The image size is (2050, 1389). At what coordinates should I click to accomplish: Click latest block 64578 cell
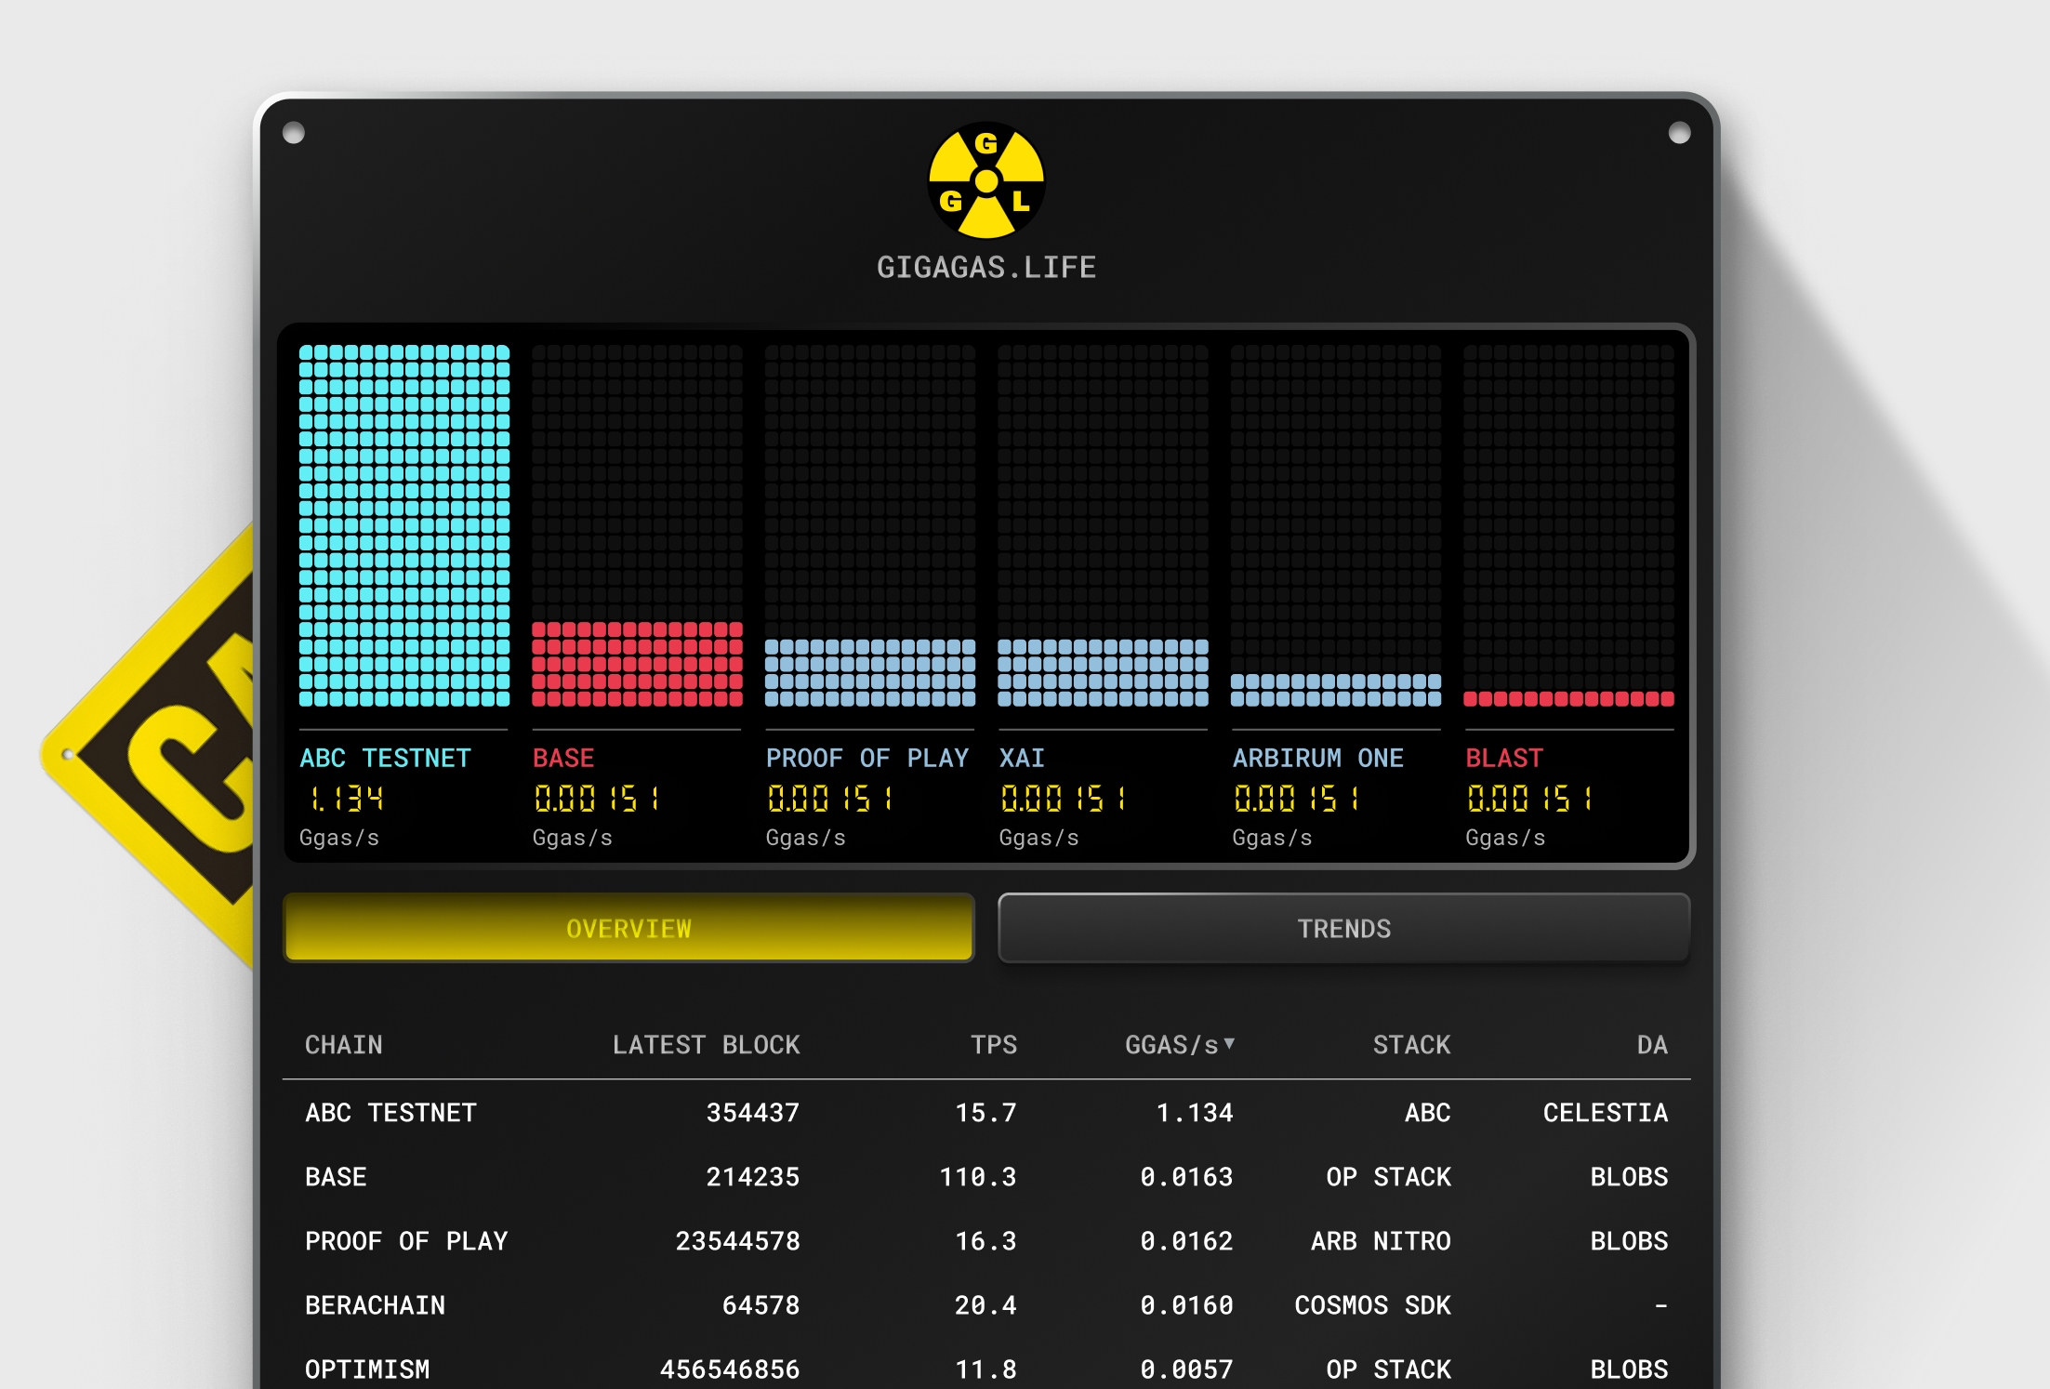[x=760, y=1304]
